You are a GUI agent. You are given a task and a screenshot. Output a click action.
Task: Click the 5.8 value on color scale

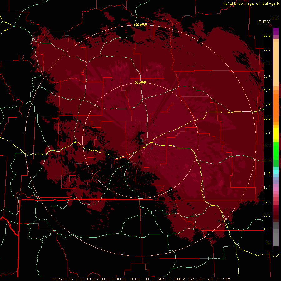pos(267,105)
